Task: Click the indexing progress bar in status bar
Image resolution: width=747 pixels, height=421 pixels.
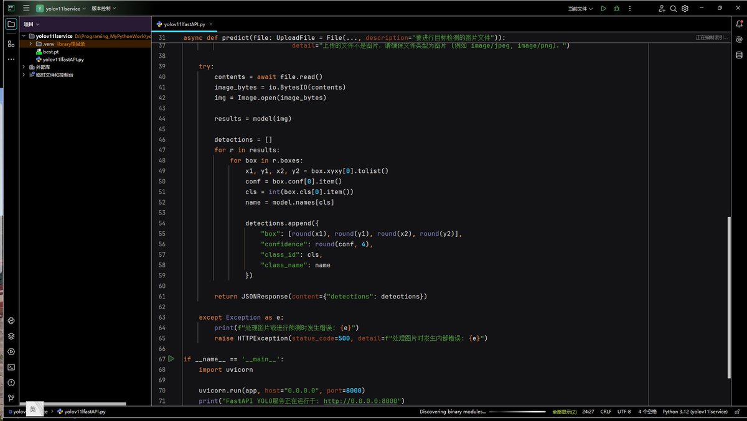Action: (x=518, y=412)
